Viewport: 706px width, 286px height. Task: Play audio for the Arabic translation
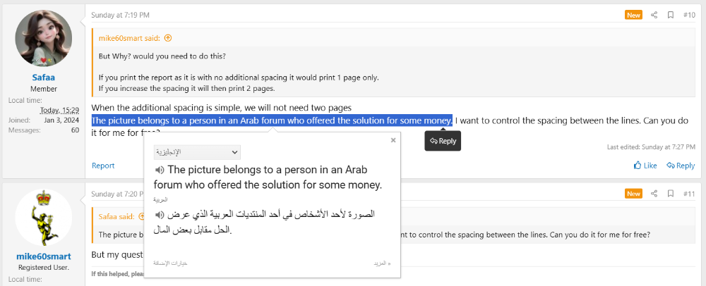159,215
